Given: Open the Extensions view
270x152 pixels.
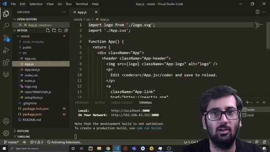Looking at the screenshot, I should tap(6, 62).
